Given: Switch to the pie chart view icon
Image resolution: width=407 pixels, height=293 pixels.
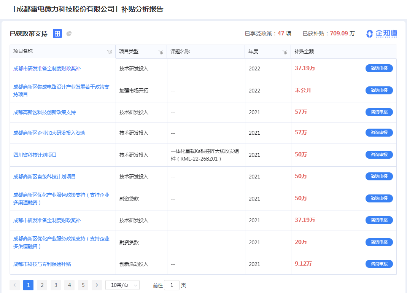Looking at the screenshot, I should (x=69, y=33).
